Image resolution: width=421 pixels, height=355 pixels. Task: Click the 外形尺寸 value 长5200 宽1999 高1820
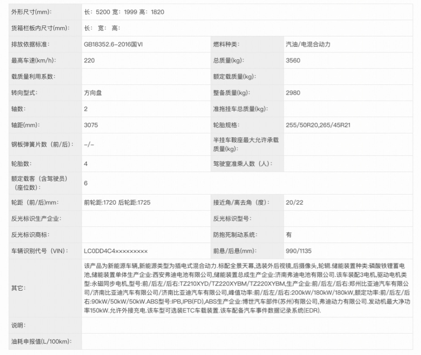tap(124, 12)
